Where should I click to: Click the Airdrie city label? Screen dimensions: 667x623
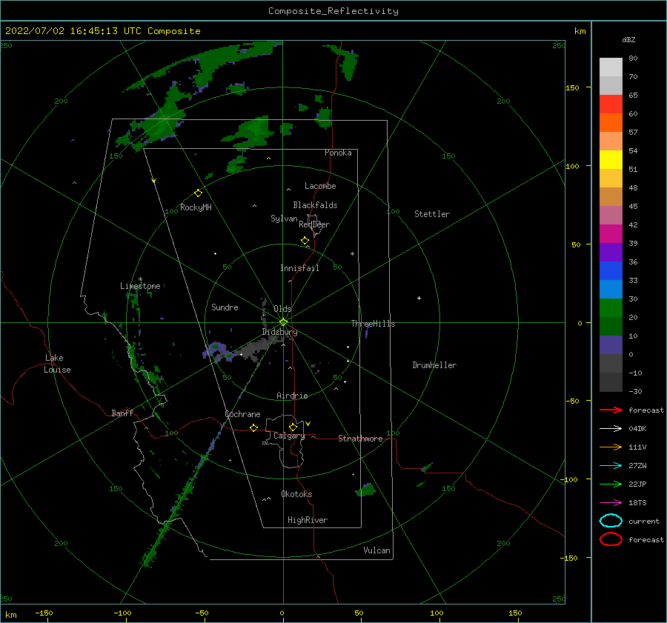292,396
